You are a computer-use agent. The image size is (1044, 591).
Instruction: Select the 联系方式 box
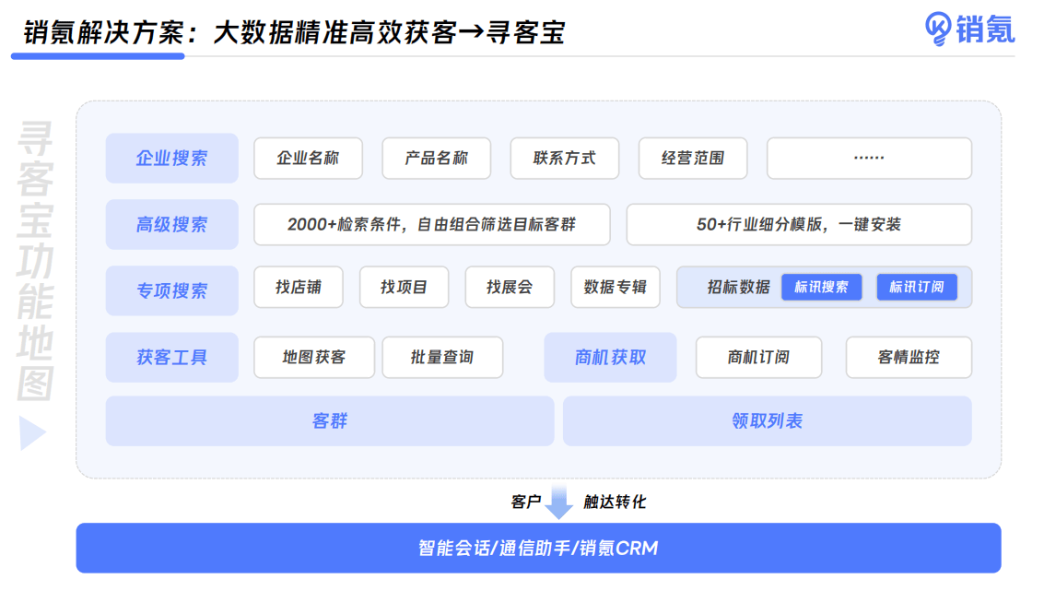pyautogui.click(x=564, y=158)
